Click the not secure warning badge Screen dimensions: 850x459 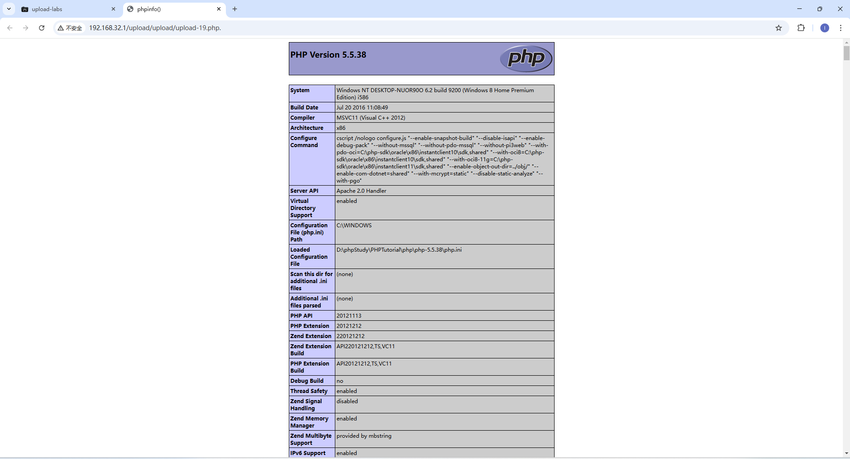pos(70,28)
